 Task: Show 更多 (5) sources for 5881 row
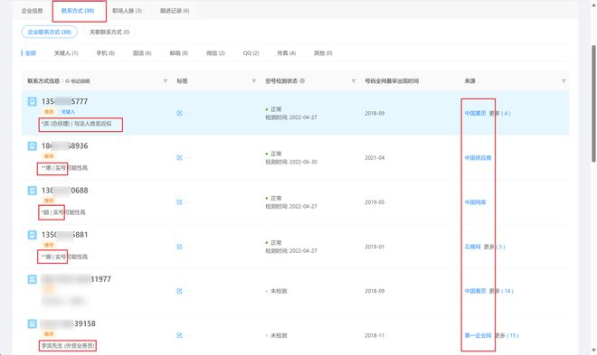click(494, 247)
